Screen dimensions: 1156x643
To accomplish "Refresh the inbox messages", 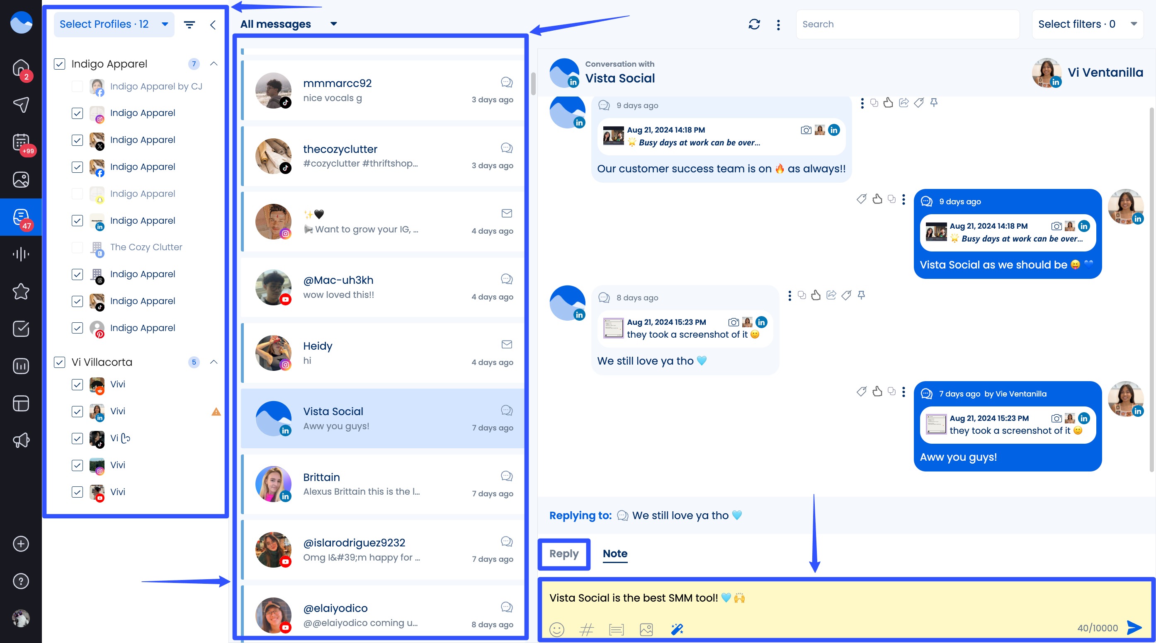I will pyautogui.click(x=754, y=24).
